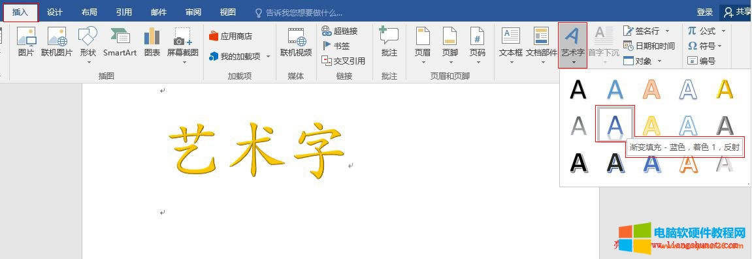Insert a 文本框 text box
The height and width of the screenshot is (259, 752).
point(511,46)
